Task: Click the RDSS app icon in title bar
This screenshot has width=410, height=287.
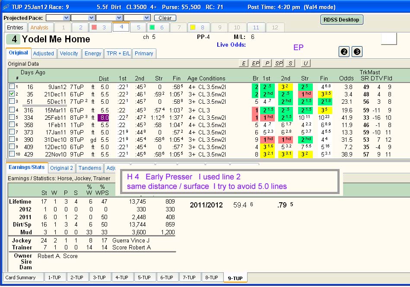Action: point(6,7)
